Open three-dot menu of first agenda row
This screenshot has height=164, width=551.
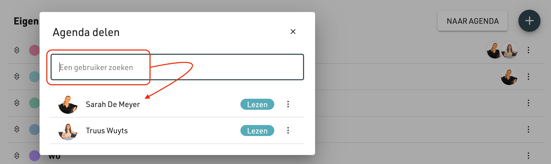pyautogui.click(x=528, y=50)
